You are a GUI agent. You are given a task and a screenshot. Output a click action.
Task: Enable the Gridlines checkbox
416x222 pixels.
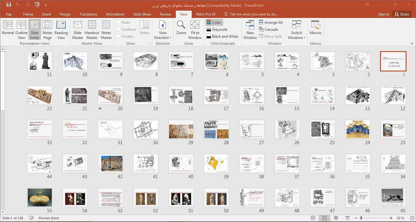click(x=119, y=29)
